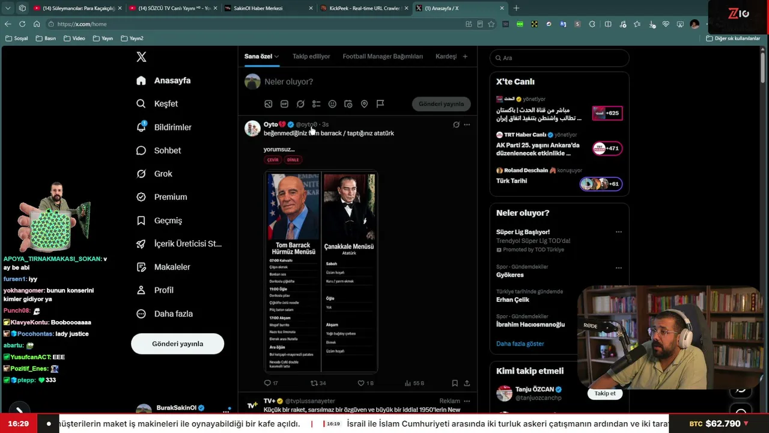Screen dimensions: 769x433
Task: Switch to Football Manager Bağımlıları tab
Action: pos(383,57)
